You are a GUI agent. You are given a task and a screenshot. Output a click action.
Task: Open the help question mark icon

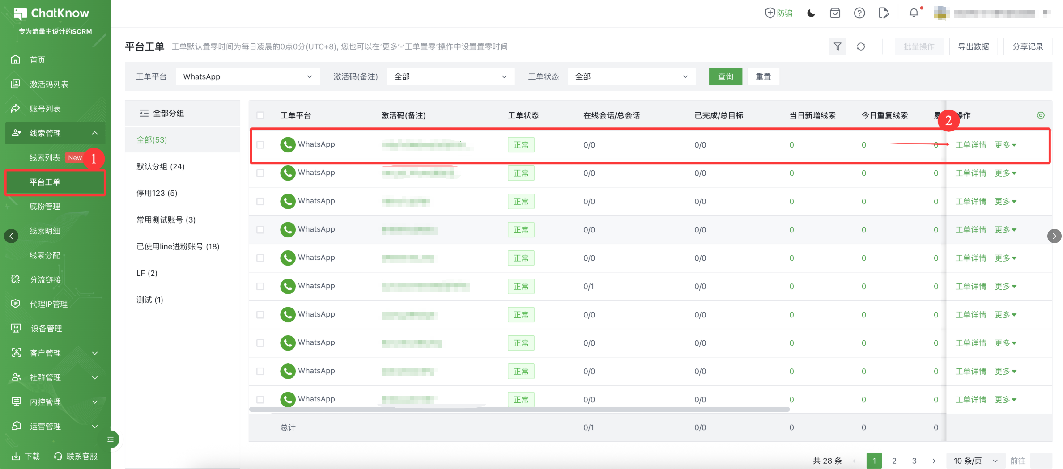click(x=859, y=13)
